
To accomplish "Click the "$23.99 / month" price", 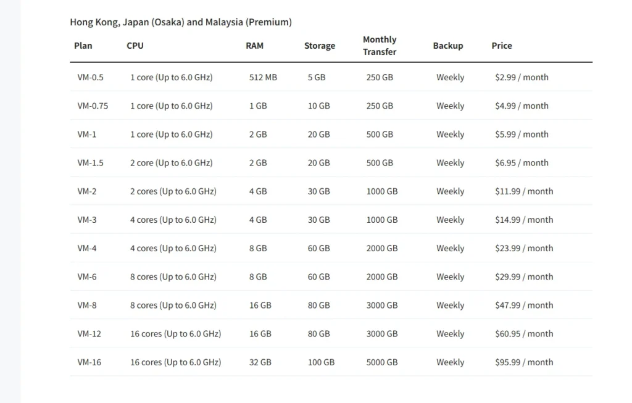I will click(525, 248).
